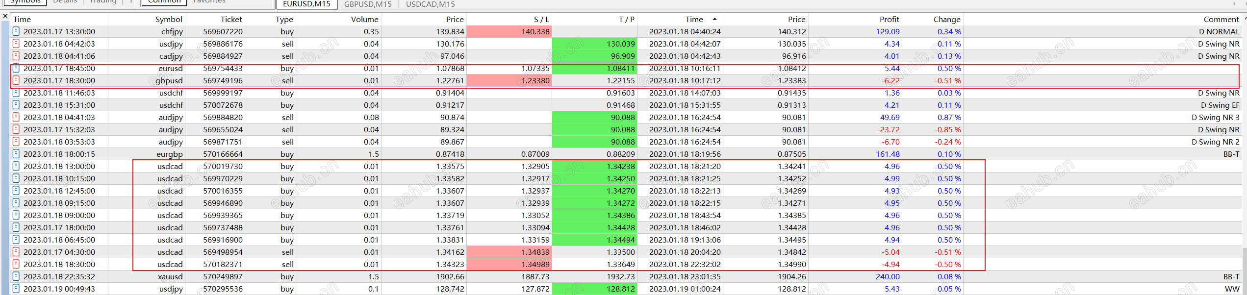Image resolution: width=1247 pixels, height=295 pixels.
Task: Click the deal icon for ticket 569939365
Action: pos(16,215)
